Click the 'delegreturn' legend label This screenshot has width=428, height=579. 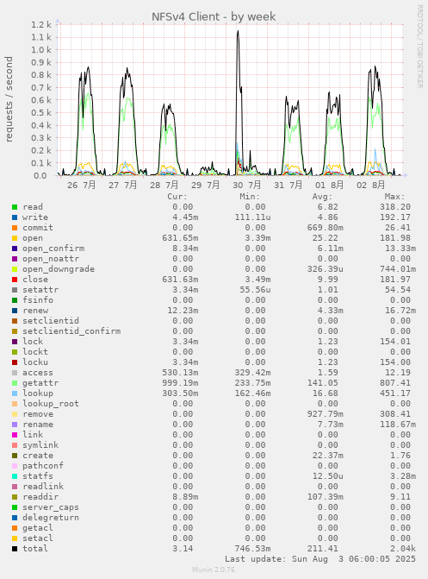(51, 518)
